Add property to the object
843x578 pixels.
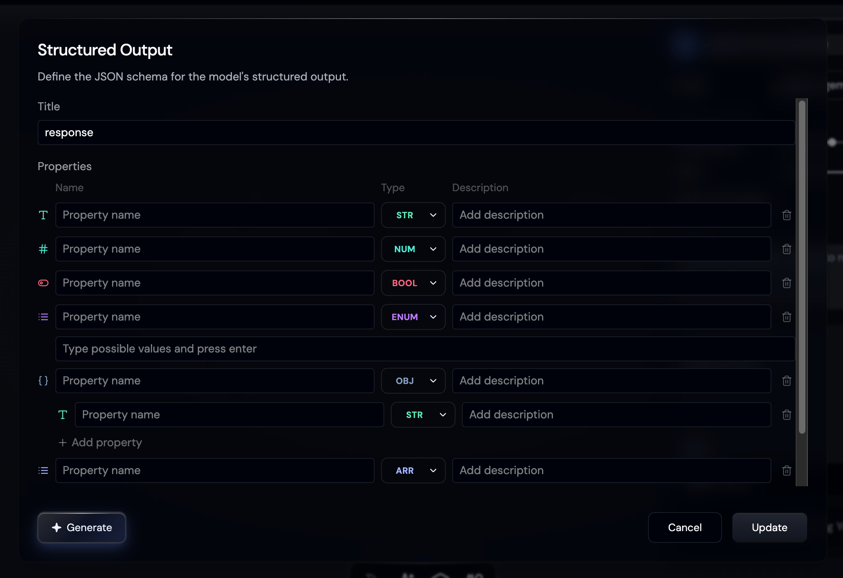100,443
